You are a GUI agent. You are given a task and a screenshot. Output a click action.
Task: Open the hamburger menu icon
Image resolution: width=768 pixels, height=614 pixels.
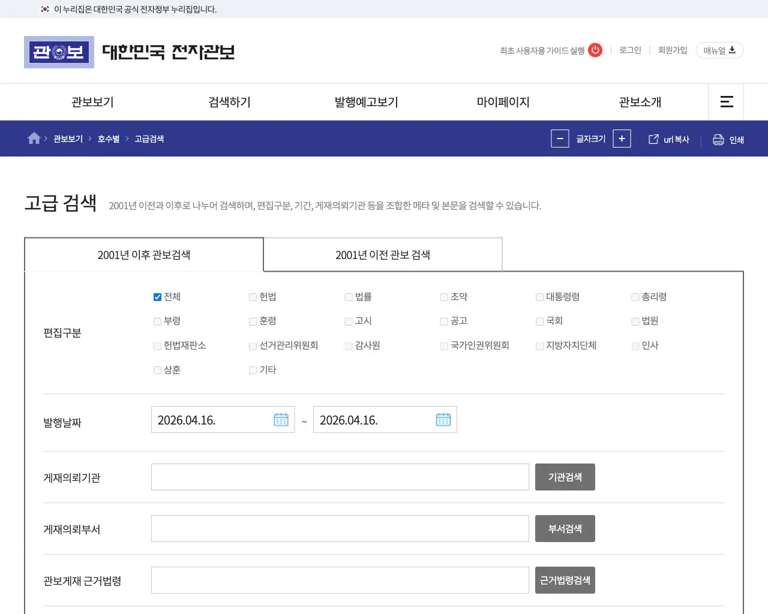tap(726, 102)
